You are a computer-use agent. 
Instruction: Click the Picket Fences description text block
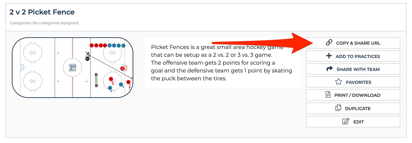[x=222, y=63]
